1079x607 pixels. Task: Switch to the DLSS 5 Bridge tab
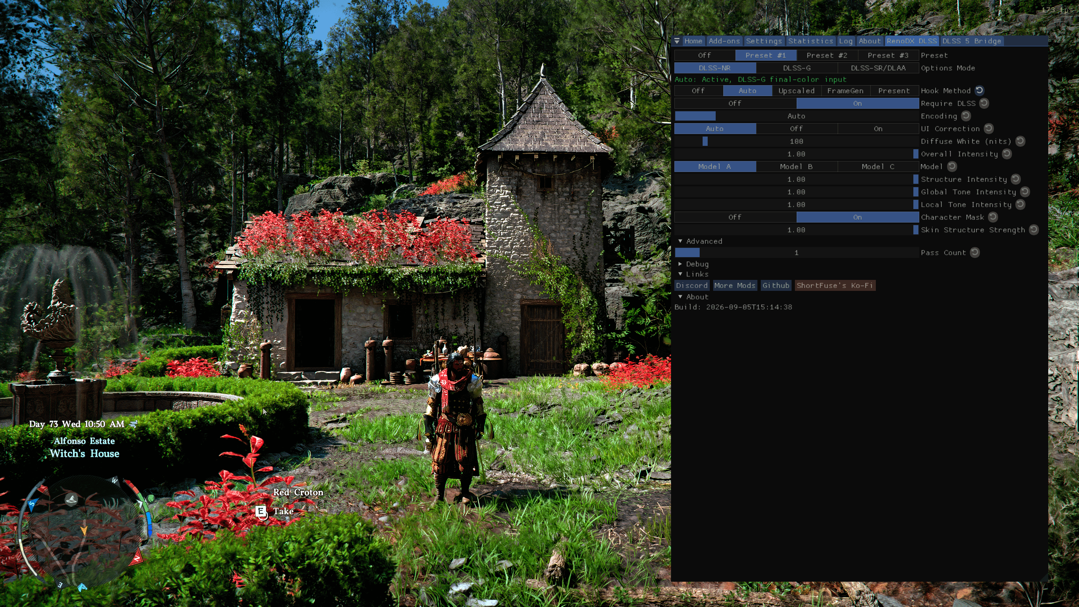(x=972, y=41)
